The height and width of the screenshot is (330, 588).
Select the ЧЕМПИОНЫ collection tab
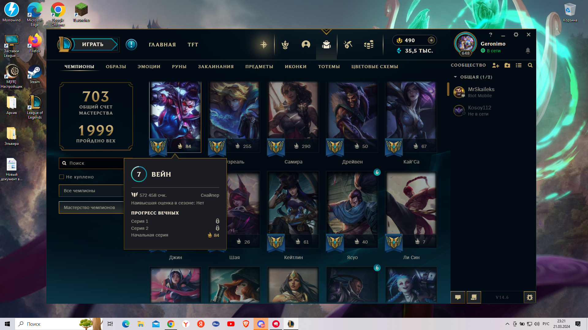point(79,67)
